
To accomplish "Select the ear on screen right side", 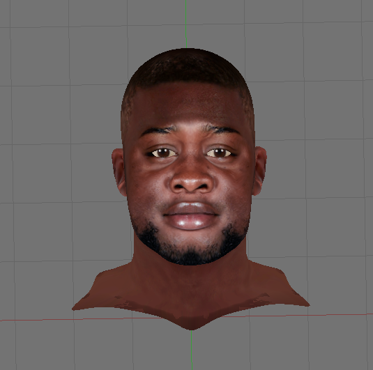I will pos(260,171).
